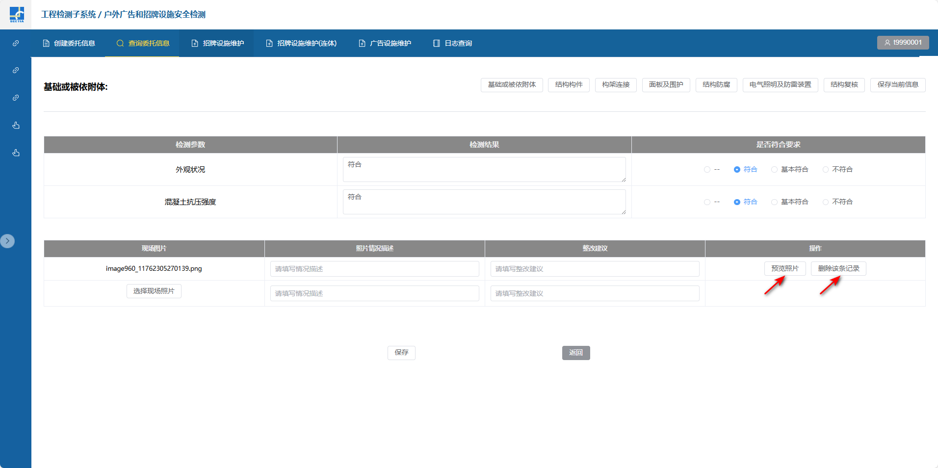The width and height of the screenshot is (938, 468).
Task: Click the file-plus icon beside 广告设施维护
Action: click(x=362, y=43)
